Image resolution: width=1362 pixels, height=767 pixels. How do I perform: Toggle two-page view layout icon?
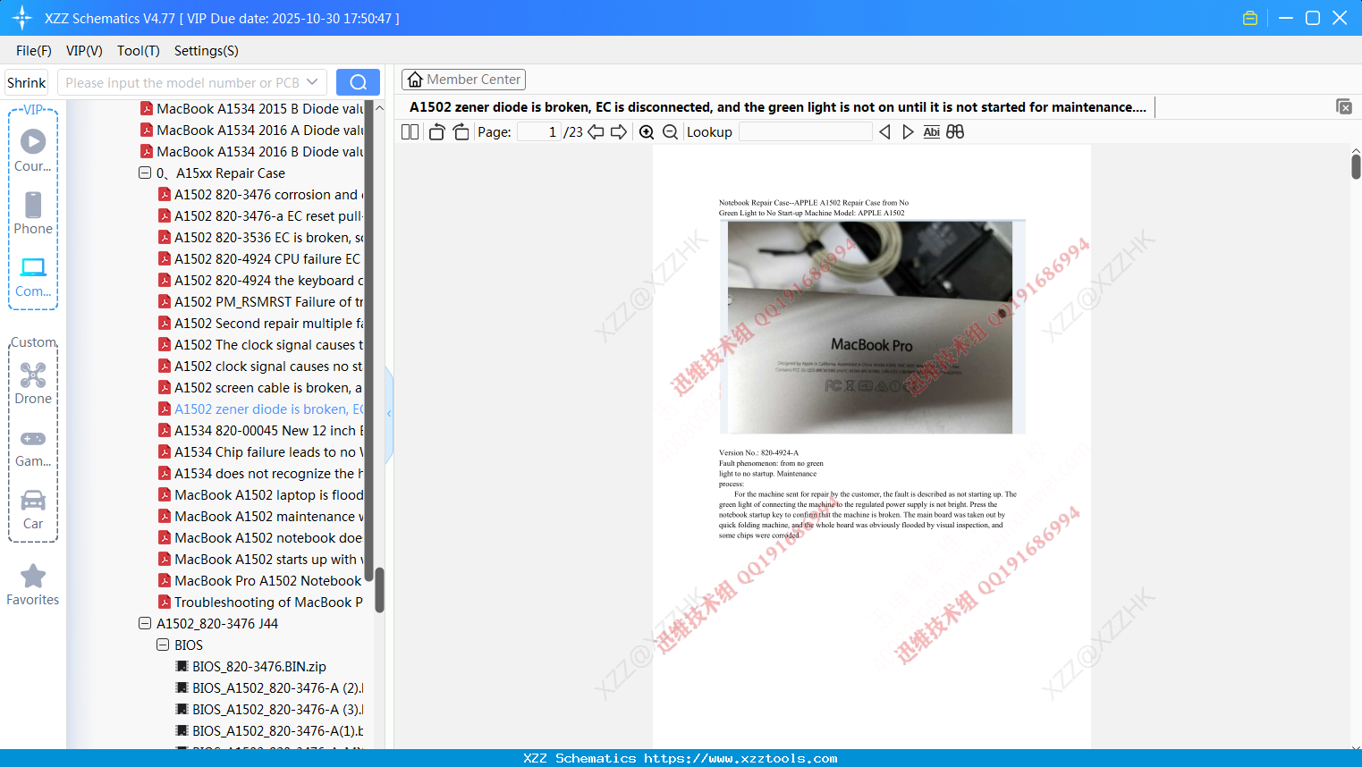[x=410, y=132]
